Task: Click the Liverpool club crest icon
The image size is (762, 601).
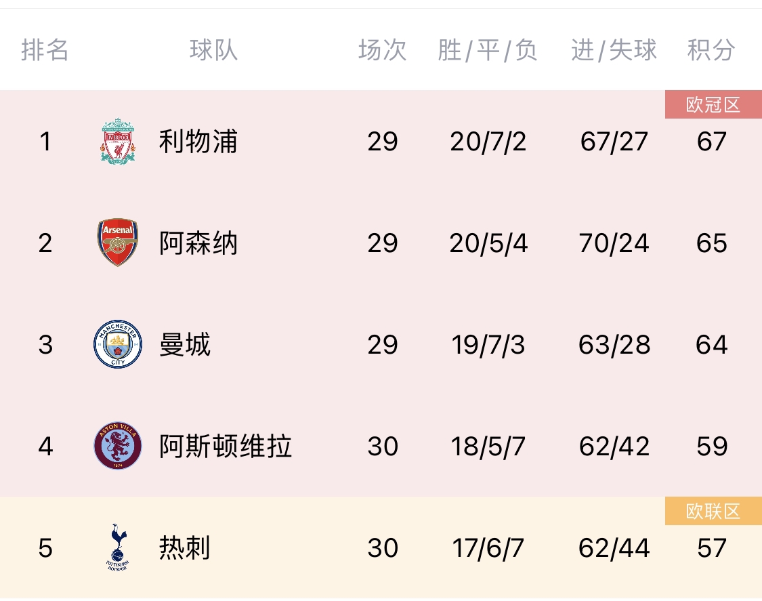Action: 118,141
